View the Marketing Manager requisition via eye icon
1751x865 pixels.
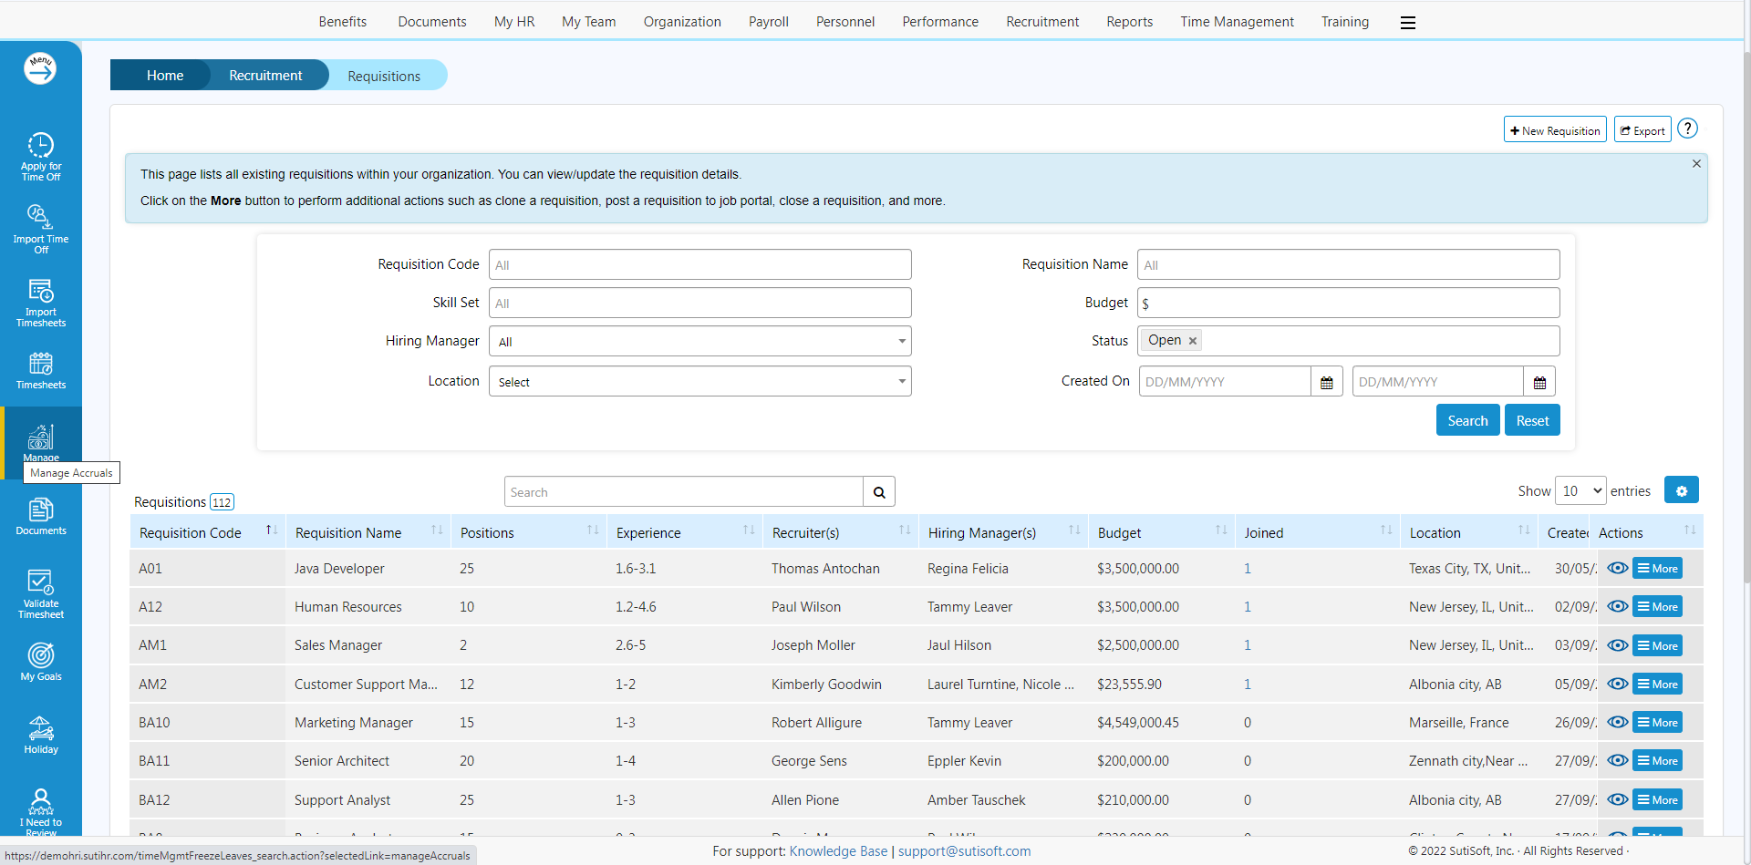click(1617, 722)
